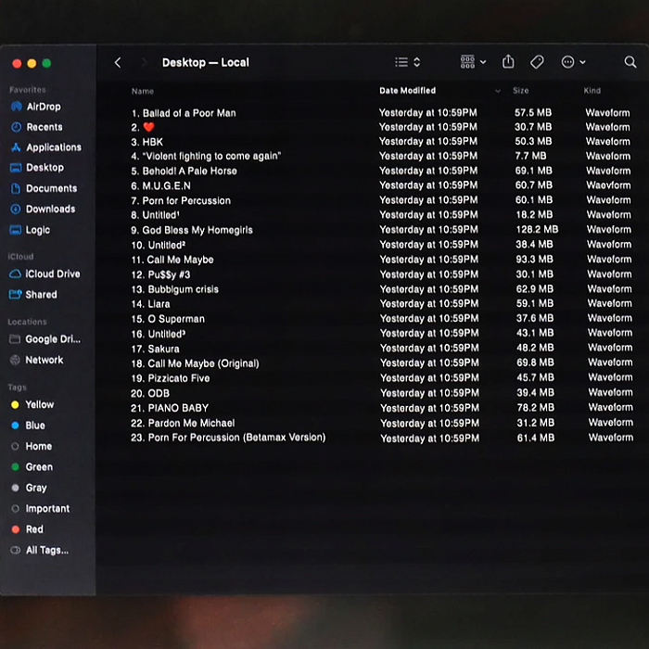The image size is (649, 649).
Task: Select file "Violent fighting to come again"
Action: point(206,156)
